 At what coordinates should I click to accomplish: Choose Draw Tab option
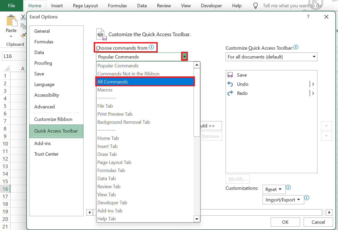(145, 154)
